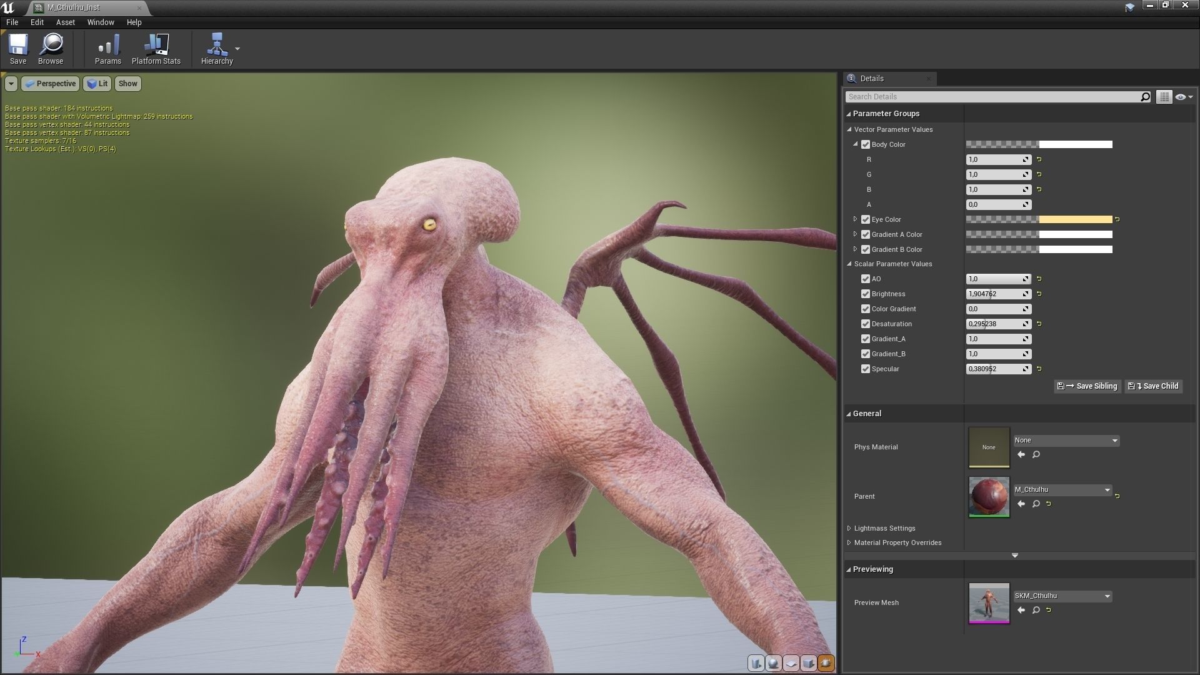This screenshot has height=675, width=1200.
Task: Reset Brightness value to default arrow
Action: [1039, 294]
